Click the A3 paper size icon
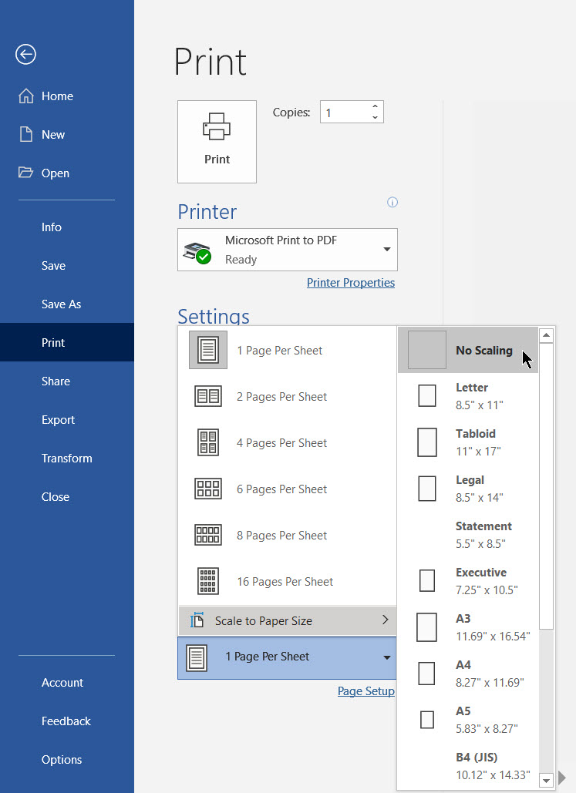 click(x=426, y=627)
